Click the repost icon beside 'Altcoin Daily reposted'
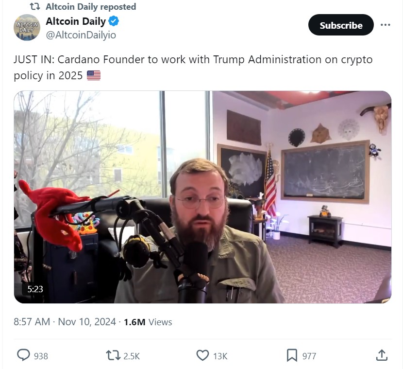403x369 pixels. pos(35,7)
